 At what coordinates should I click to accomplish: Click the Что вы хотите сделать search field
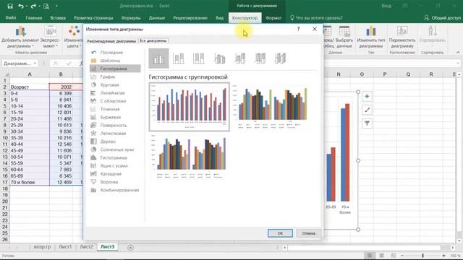[316, 17]
